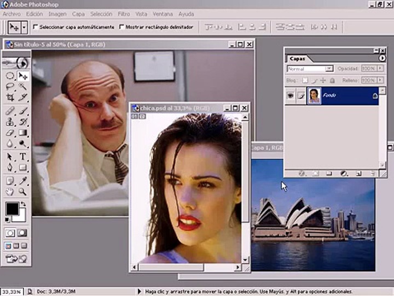
Task: Select the Eraser tool
Action: pyautogui.click(x=10, y=133)
